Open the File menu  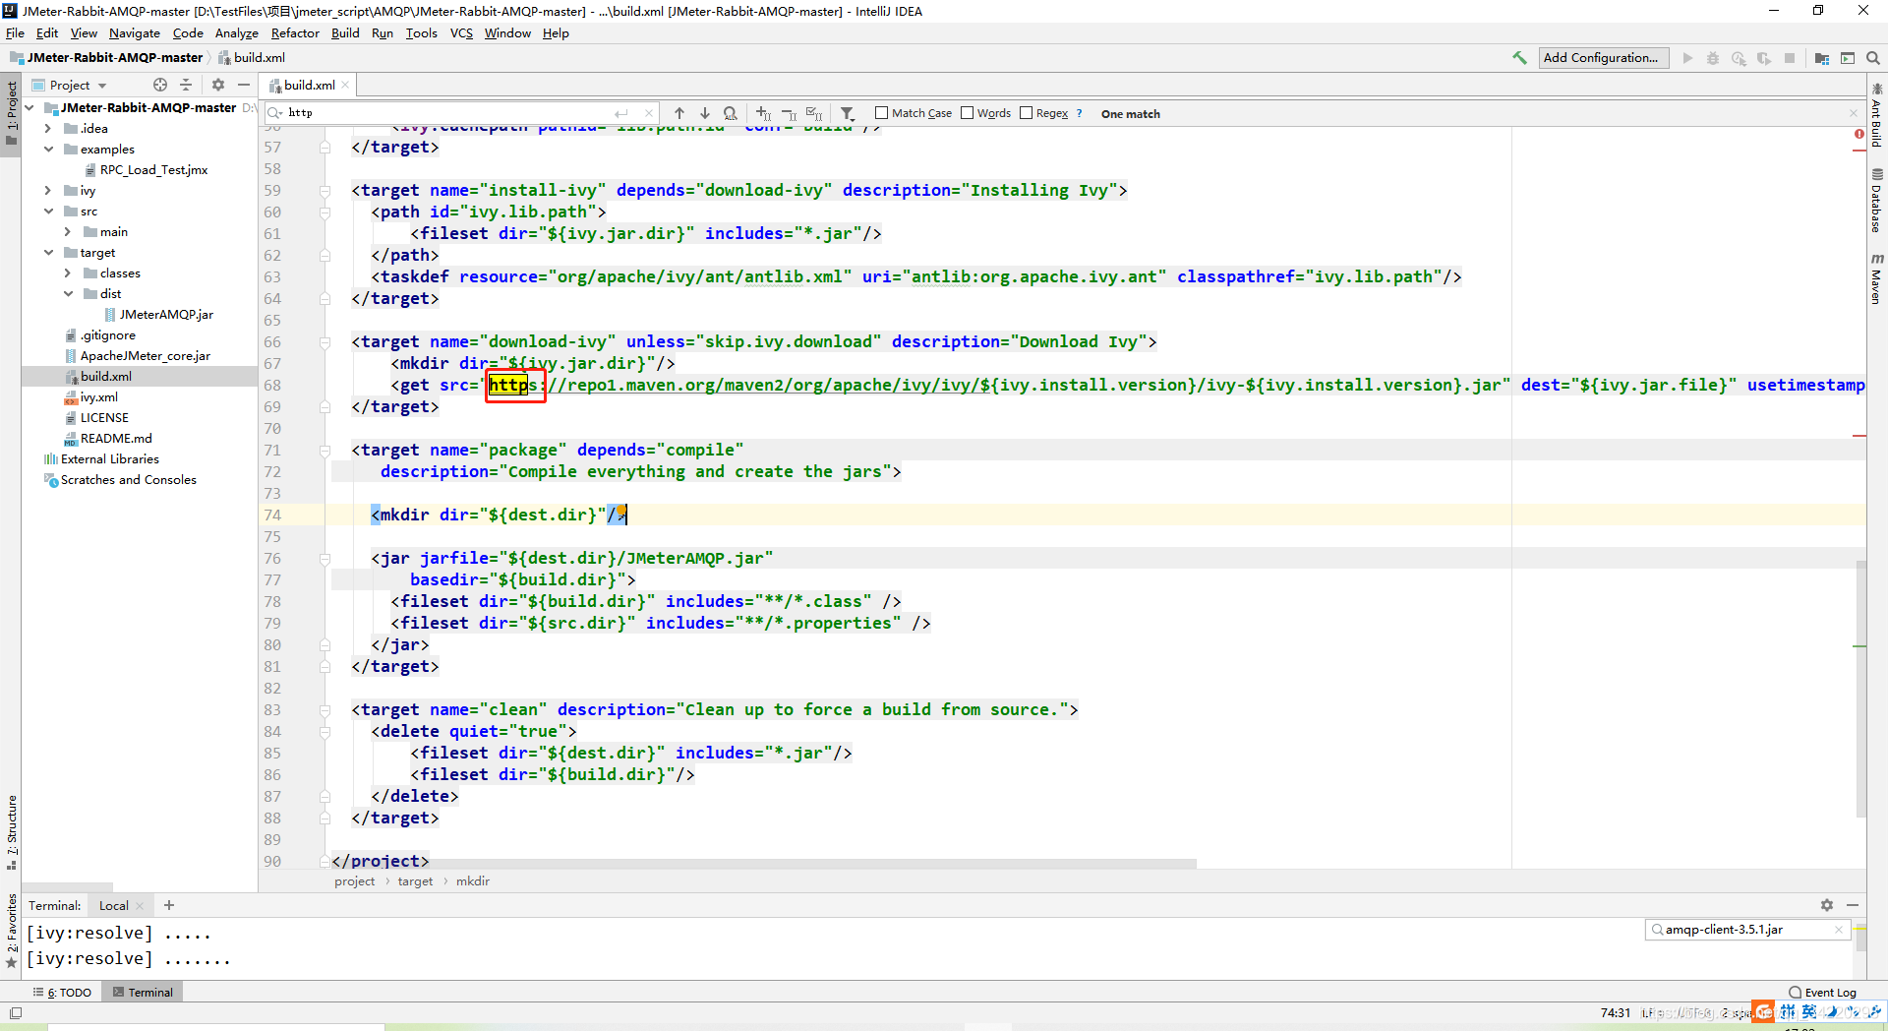pos(15,32)
